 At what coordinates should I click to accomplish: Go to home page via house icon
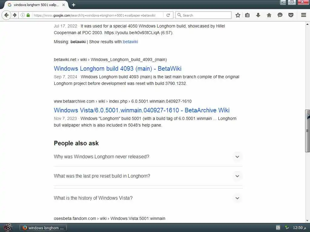[x=269, y=15]
